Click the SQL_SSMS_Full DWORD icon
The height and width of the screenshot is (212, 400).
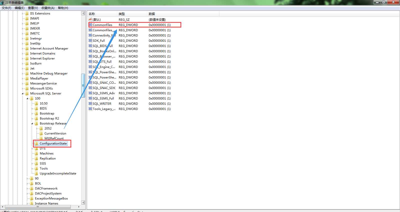(90, 98)
